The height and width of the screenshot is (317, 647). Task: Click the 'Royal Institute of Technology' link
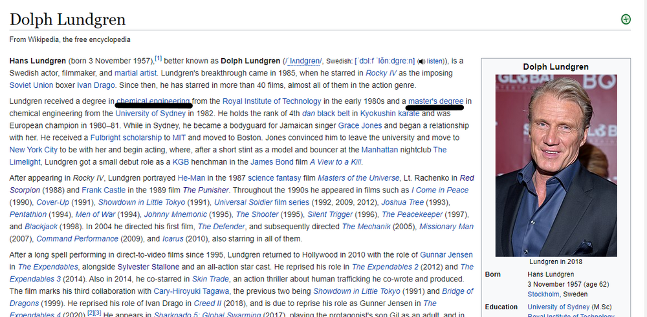[x=272, y=101]
